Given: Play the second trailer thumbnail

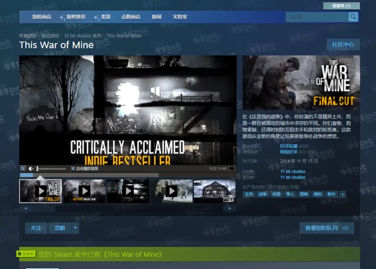Looking at the screenshot, I should [x=84, y=191].
